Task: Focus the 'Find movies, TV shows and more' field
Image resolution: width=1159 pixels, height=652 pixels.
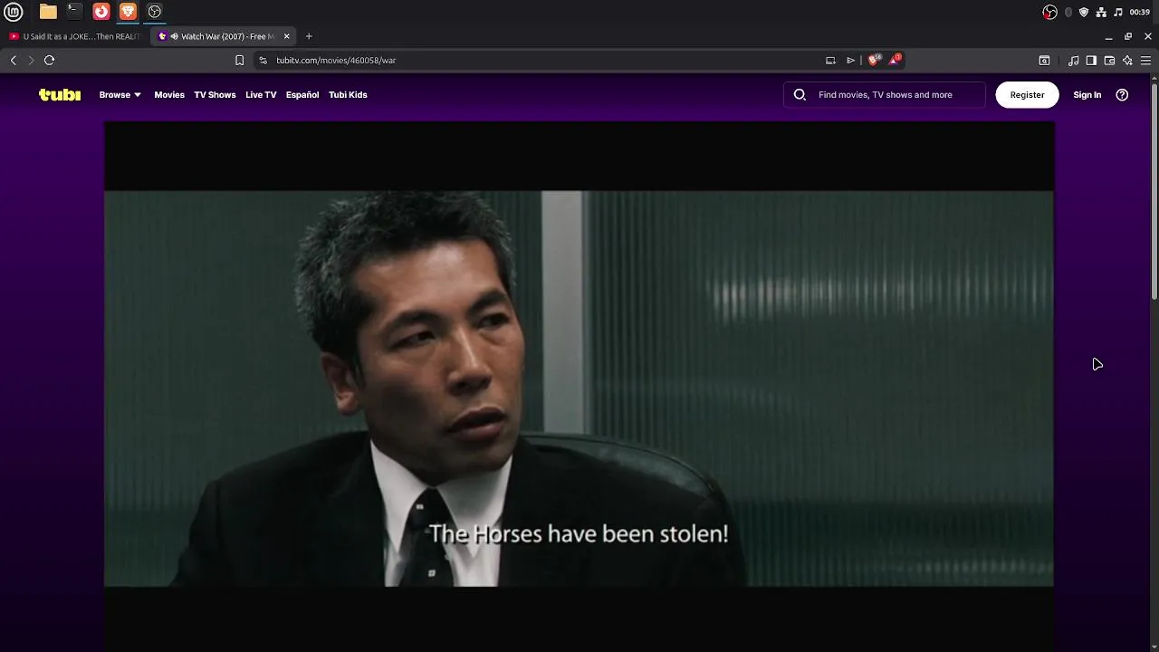Action: tap(885, 94)
